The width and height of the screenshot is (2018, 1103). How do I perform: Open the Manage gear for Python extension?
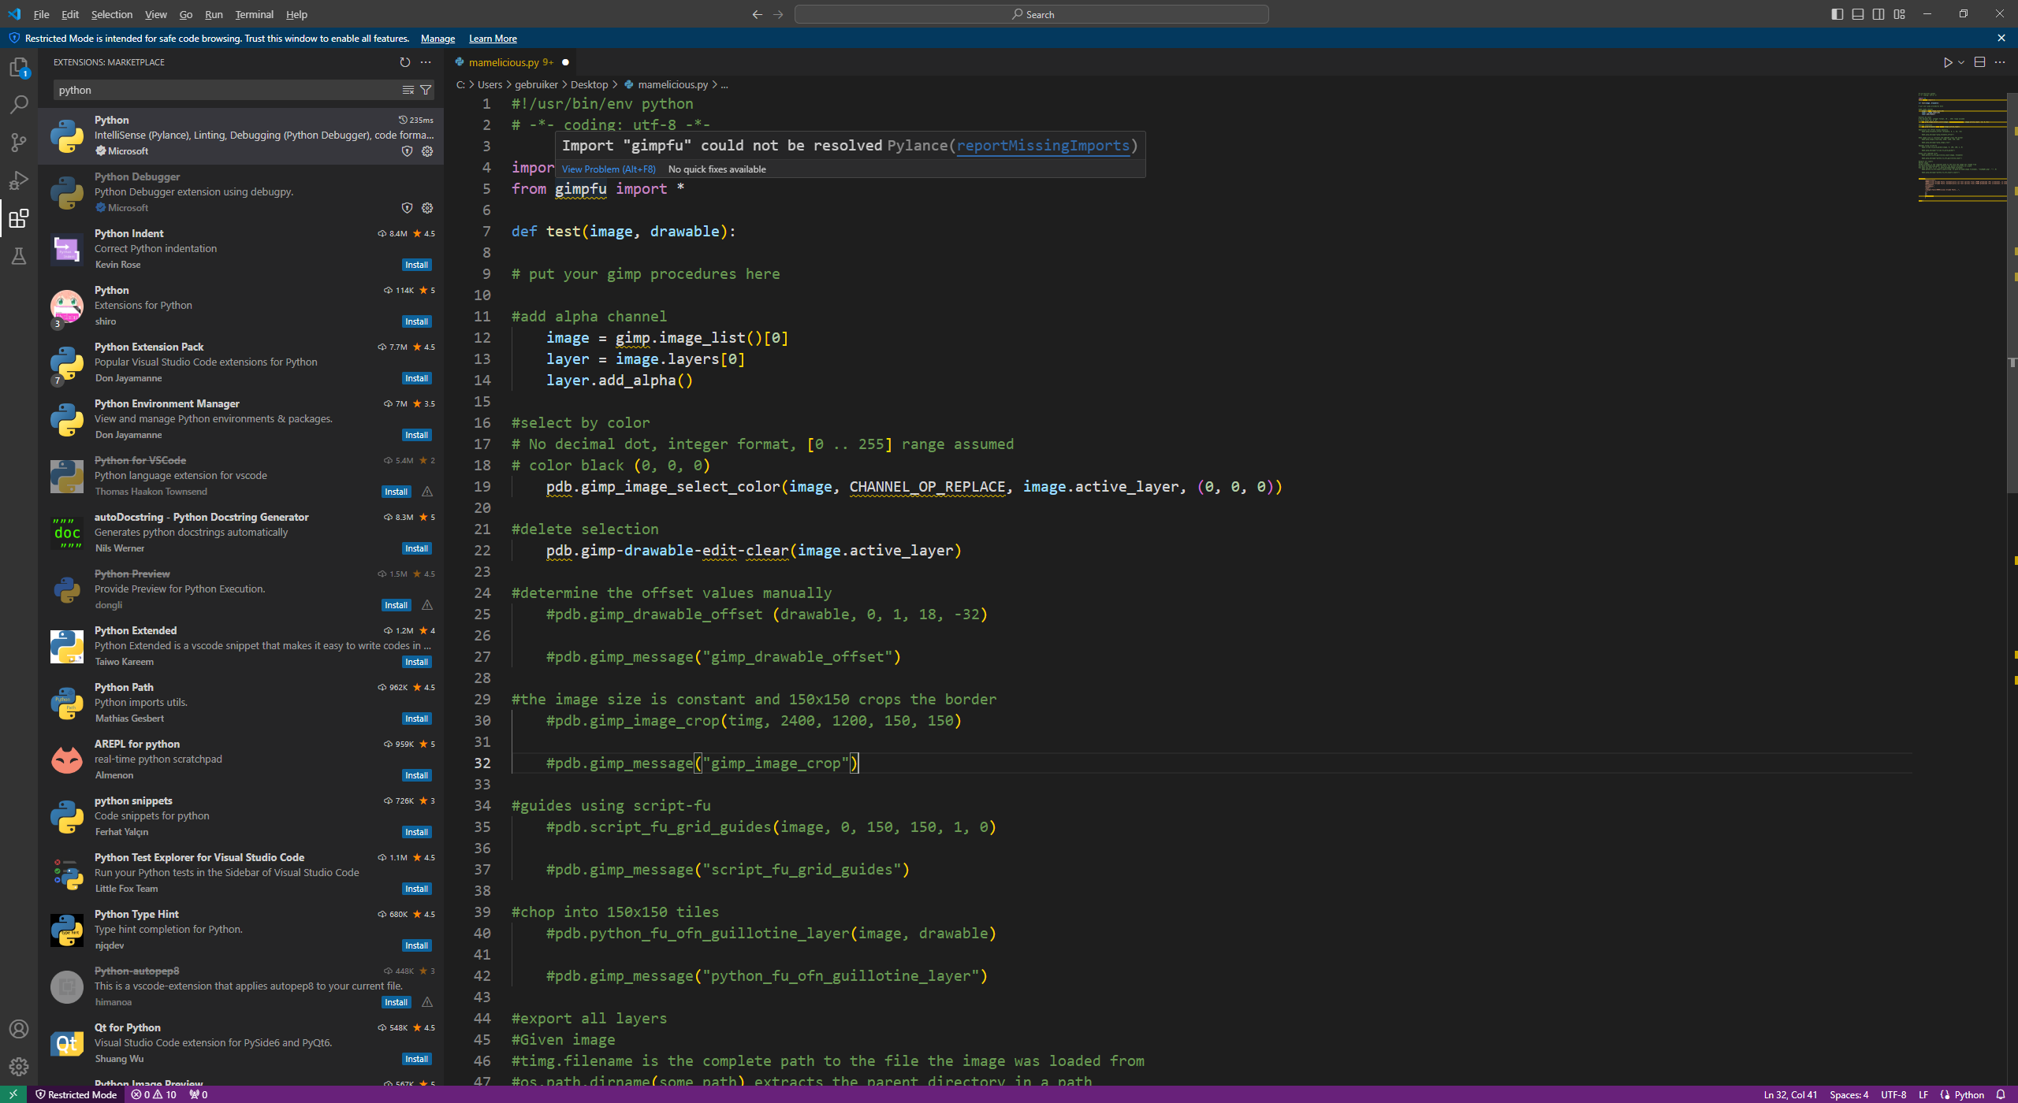tap(427, 151)
